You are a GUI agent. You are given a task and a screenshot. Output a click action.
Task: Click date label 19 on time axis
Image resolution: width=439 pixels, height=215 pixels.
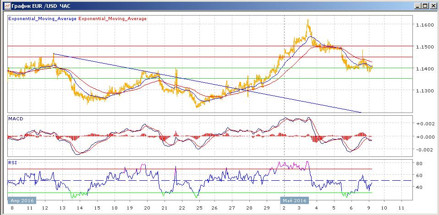point(130,208)
